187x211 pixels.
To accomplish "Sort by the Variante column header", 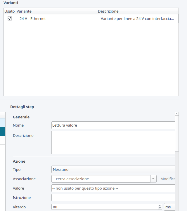I will pos(56,11).
